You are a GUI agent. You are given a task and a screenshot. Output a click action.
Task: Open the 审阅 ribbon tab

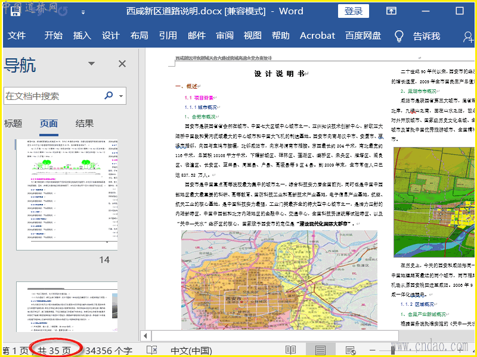pos(225,36)
